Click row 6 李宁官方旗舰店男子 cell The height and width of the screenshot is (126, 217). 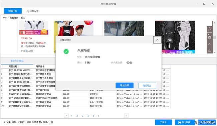click(21, 90)
